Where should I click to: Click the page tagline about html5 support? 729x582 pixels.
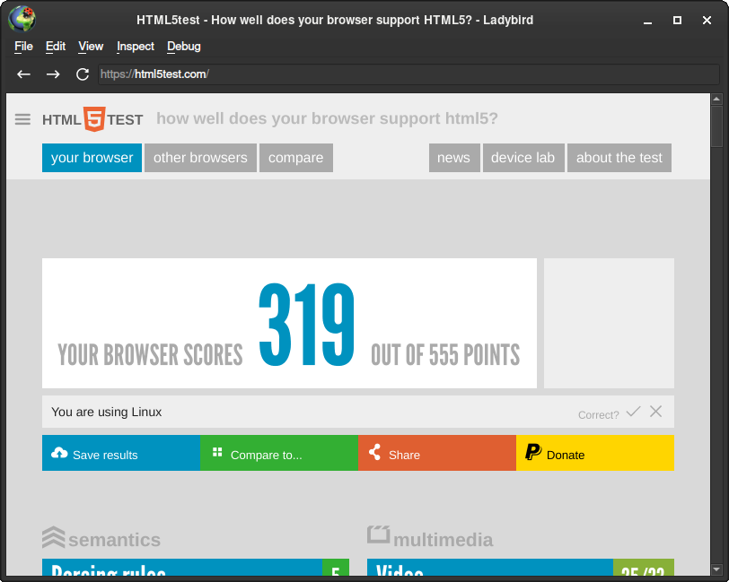click(x=327, y=118)
